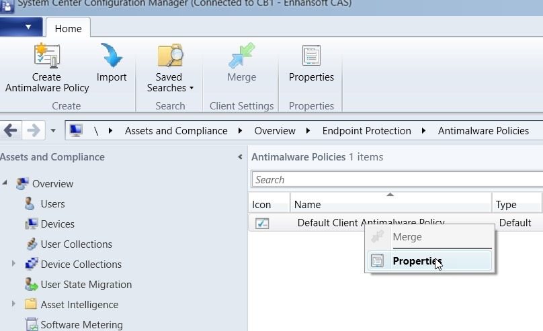Screen dimensions: 543x331
Task: Select Device Collections in the tree
Action: [81, 265]
